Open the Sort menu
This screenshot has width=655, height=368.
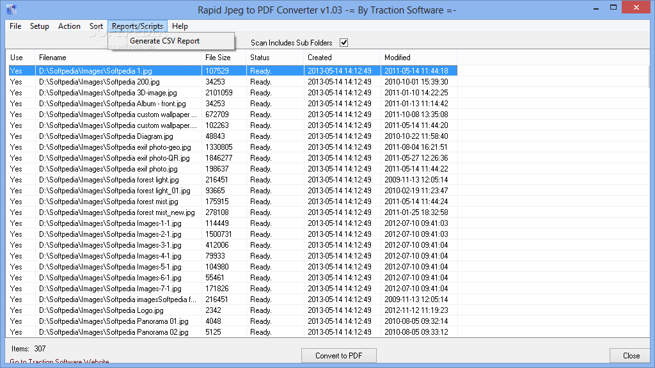[96, 26]
